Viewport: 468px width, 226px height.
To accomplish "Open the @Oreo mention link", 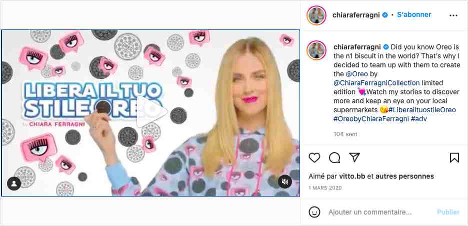I will [356, 73].
